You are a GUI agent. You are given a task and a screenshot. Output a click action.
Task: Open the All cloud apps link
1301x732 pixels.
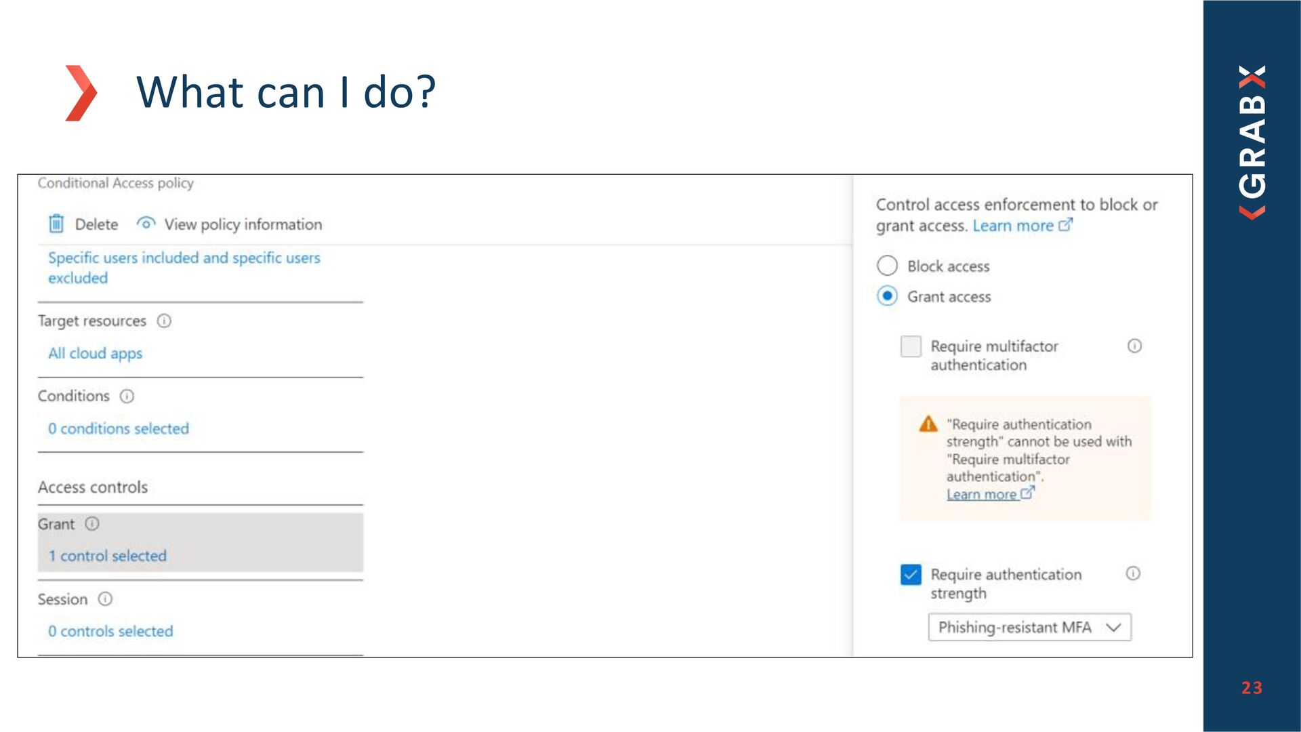coord(96,353)
